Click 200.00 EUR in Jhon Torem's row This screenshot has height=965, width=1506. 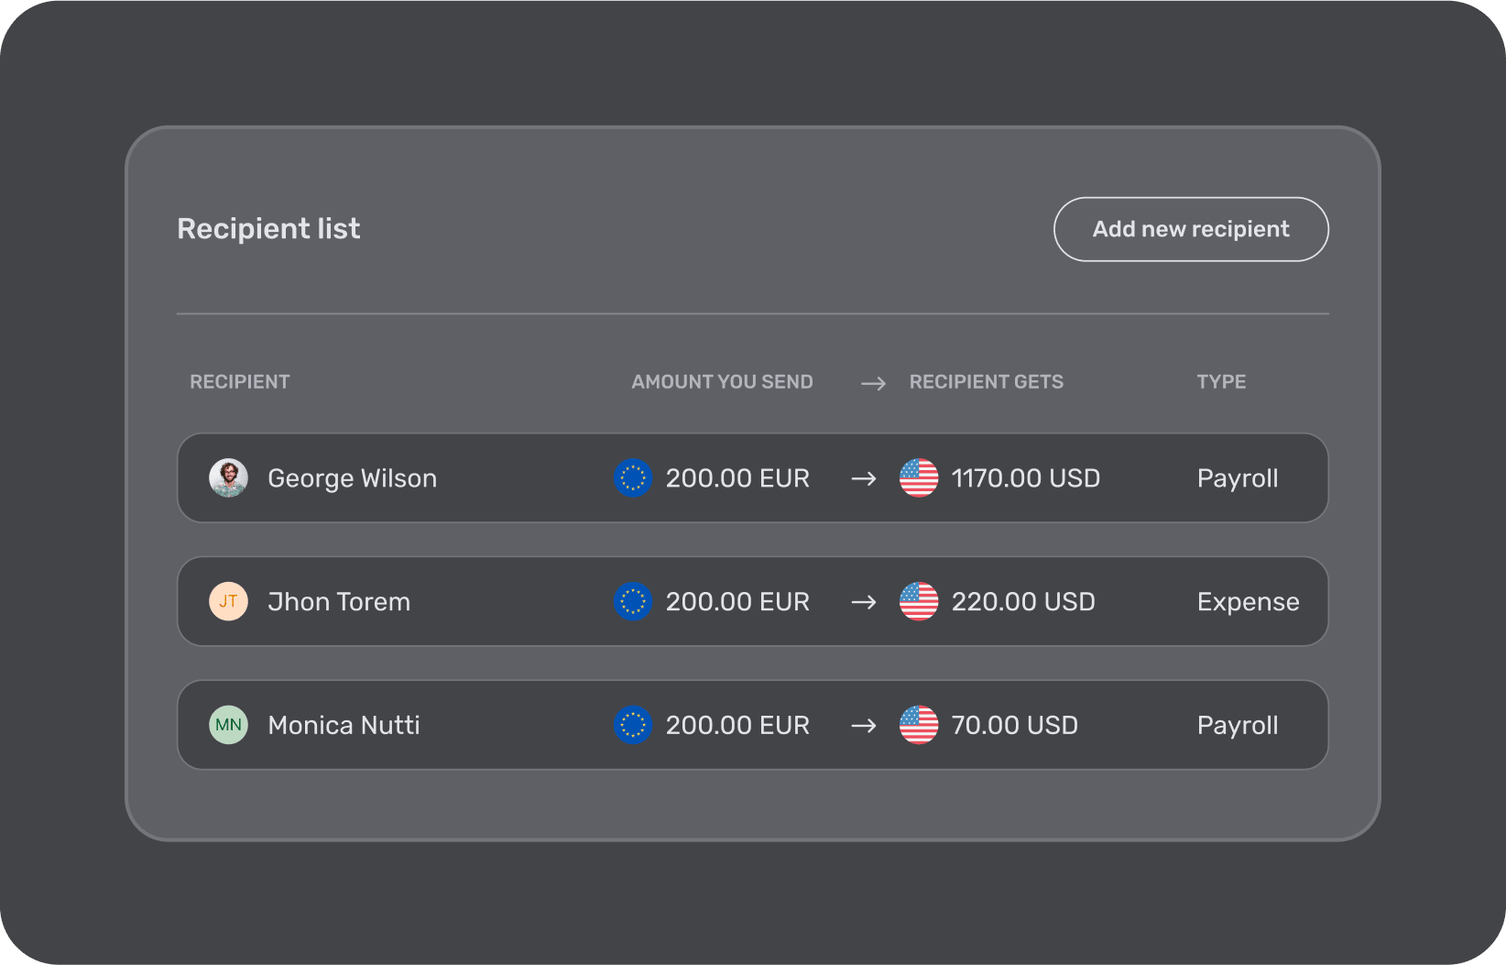(737, 602)
